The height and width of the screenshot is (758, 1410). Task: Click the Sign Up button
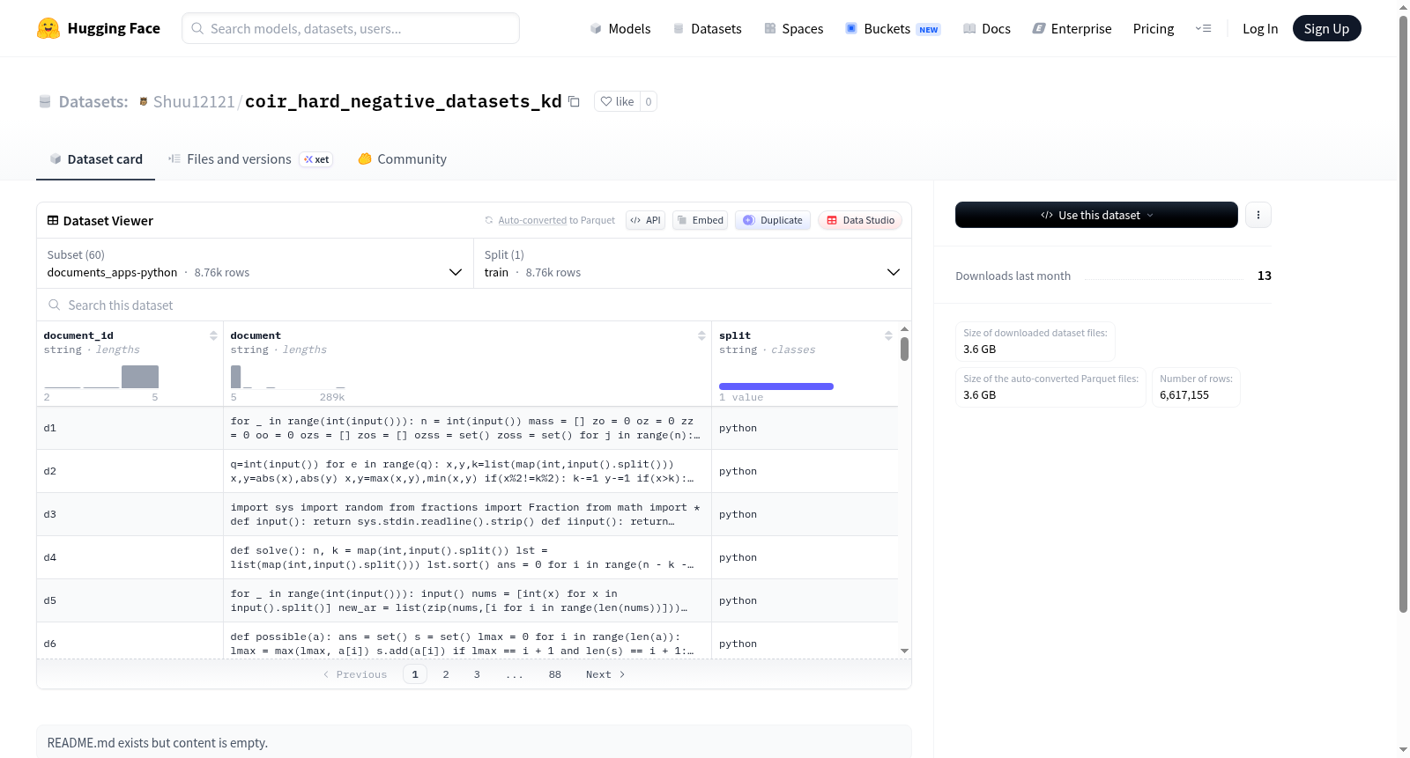pyautogui.click(x=1326, y=28)
